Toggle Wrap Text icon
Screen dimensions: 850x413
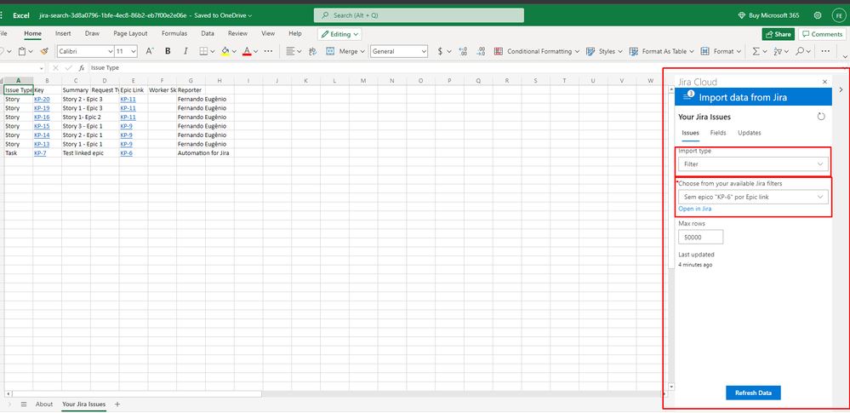(312, 51)
